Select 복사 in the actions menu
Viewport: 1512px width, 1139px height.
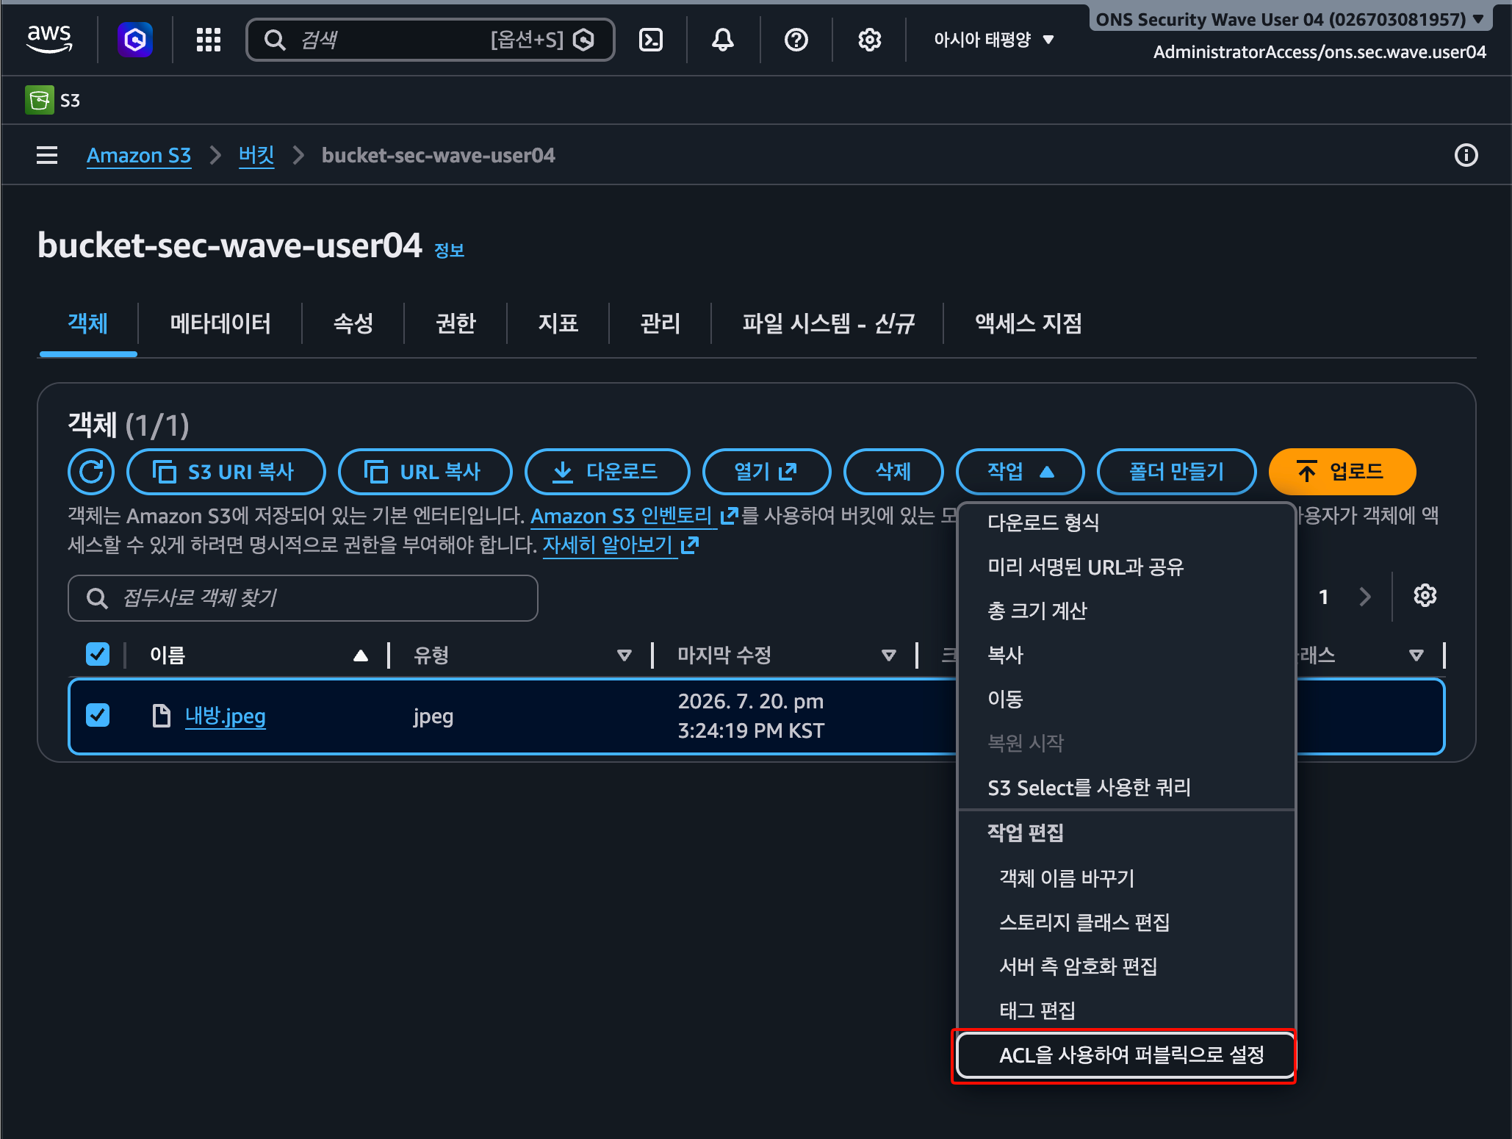point(1126,655)
